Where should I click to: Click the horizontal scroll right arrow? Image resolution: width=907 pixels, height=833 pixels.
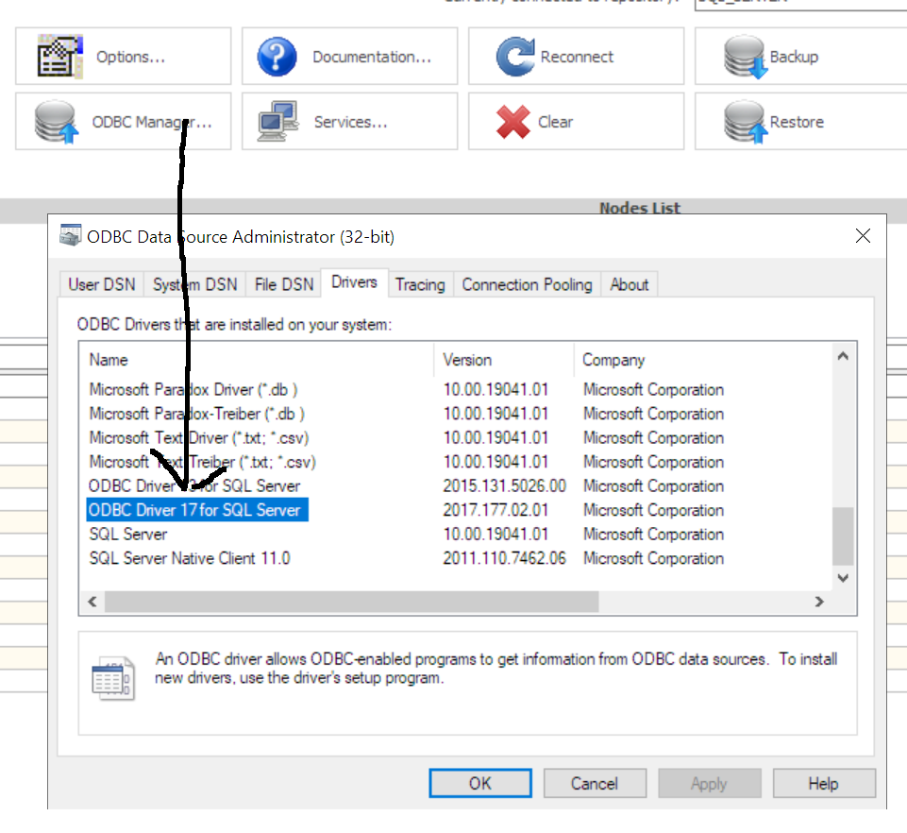819,602
